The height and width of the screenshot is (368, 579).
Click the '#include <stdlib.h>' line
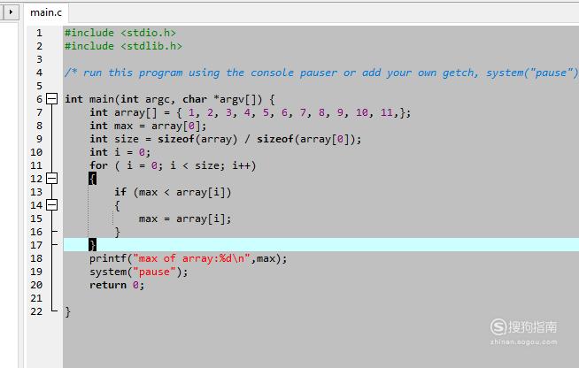123,46
